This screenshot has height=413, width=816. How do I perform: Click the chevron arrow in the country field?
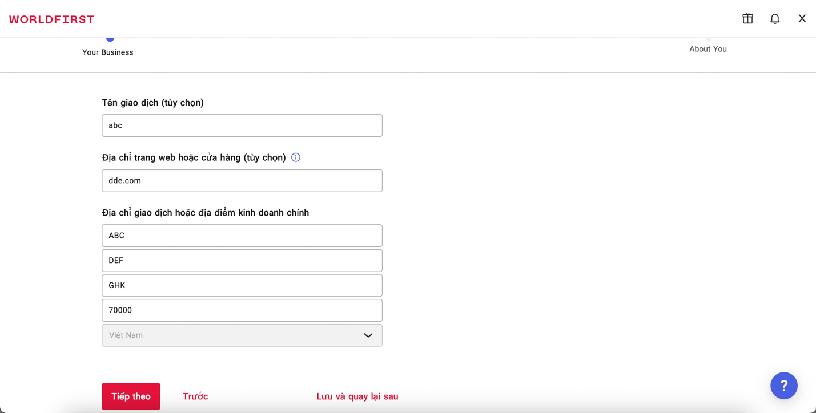tap(368, 335)
